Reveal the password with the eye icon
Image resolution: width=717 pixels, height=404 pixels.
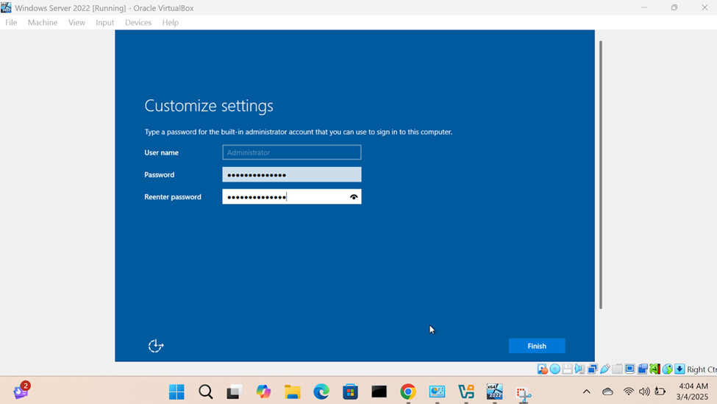pyautogui.click(x=354, y=196)
